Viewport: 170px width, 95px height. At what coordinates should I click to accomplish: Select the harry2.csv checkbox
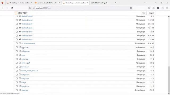pos(16,74)
